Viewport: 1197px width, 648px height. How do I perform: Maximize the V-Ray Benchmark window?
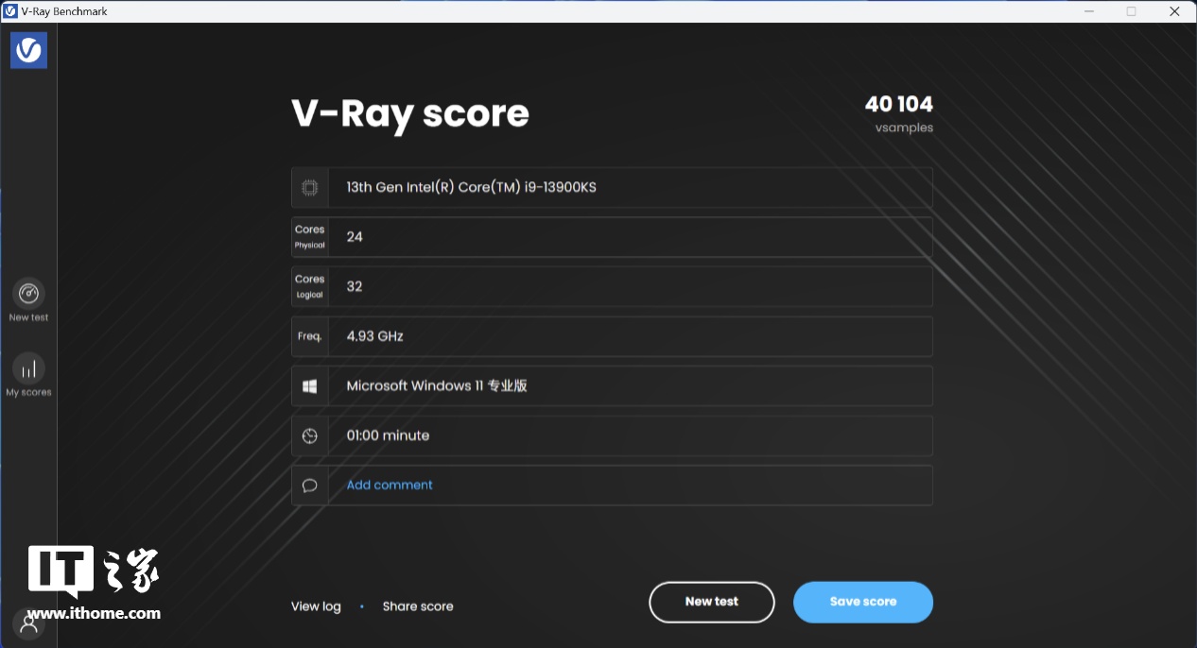[x=1131, y=11]
